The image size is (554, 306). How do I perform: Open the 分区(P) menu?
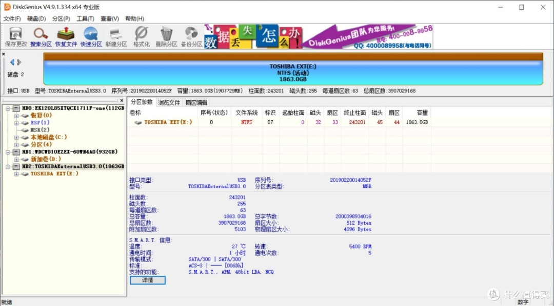[x=61, y=19]
